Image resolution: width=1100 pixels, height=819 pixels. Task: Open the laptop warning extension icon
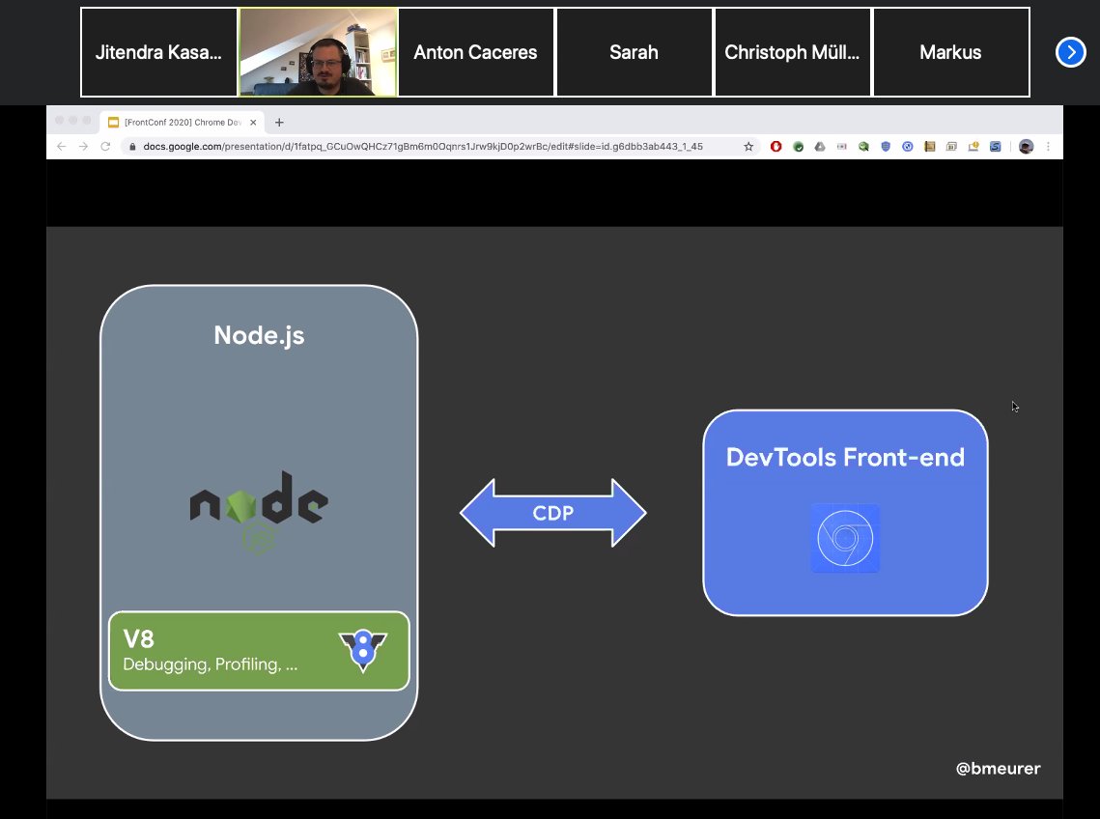(x=973, y=146)
